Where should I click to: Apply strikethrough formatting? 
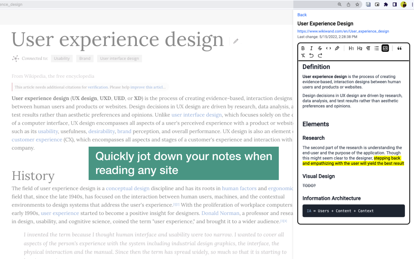coord(320,48)
